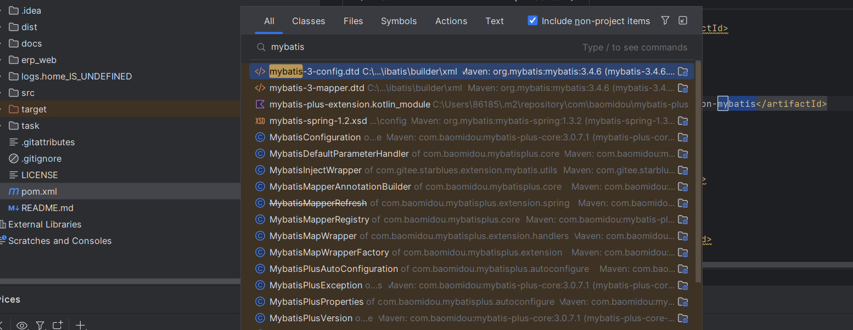Click the library icon on the MybatisDefaultParameterHandler row
This screenshot has width=853, height=330.
[x=683, y=153]
